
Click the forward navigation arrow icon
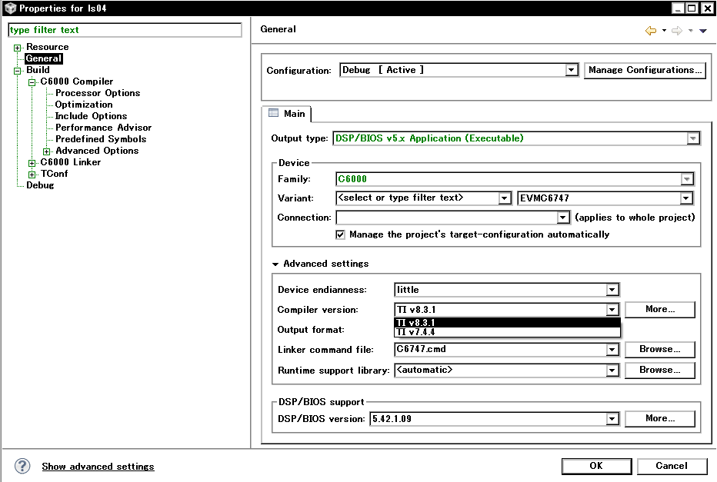pos(677,31)
